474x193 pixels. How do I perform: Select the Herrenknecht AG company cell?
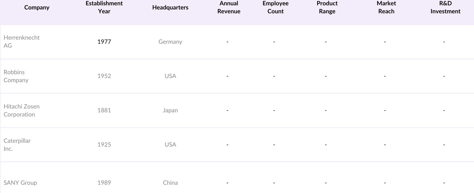click(22, 42)
